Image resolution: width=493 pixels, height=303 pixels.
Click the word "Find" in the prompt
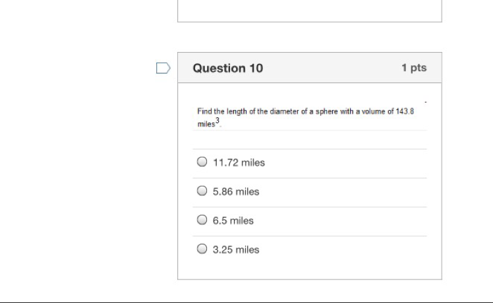point(205,111)
